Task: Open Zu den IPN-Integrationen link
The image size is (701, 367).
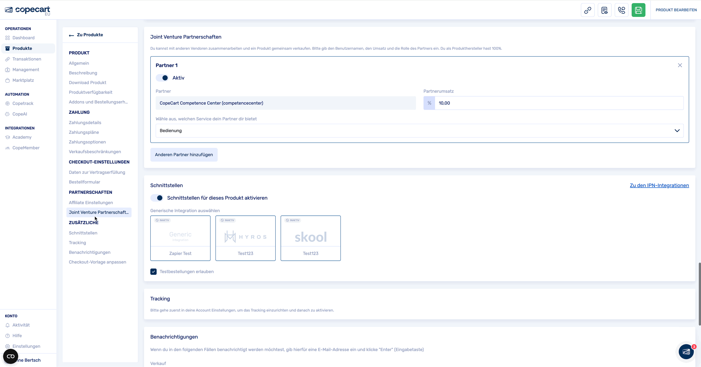Action: [x=659, y=185]
